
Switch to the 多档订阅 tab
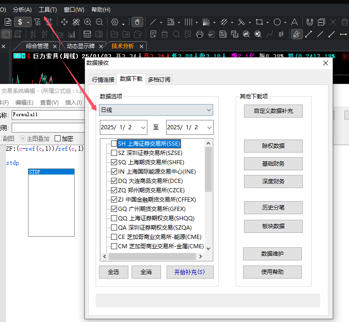pyautogui.click(x=159, y=79)
